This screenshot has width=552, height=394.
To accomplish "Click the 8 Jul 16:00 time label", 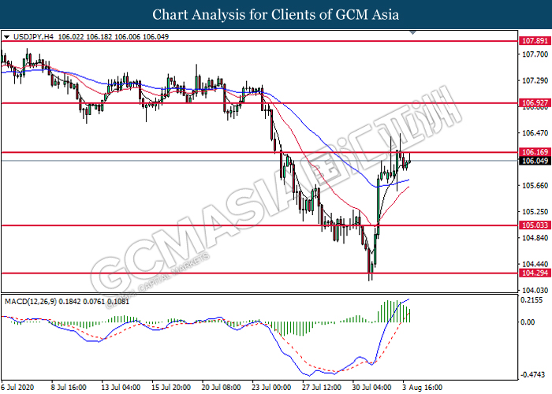I will point(69,388).
